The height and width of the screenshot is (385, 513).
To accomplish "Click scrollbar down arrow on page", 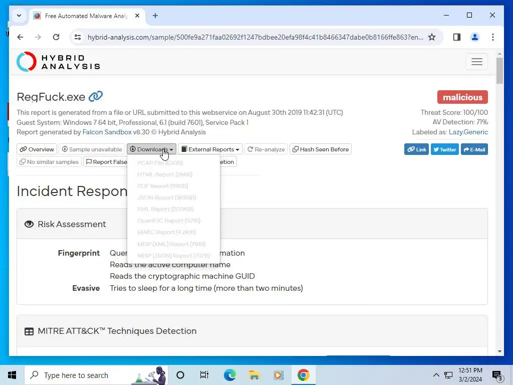I will [499, 351].
